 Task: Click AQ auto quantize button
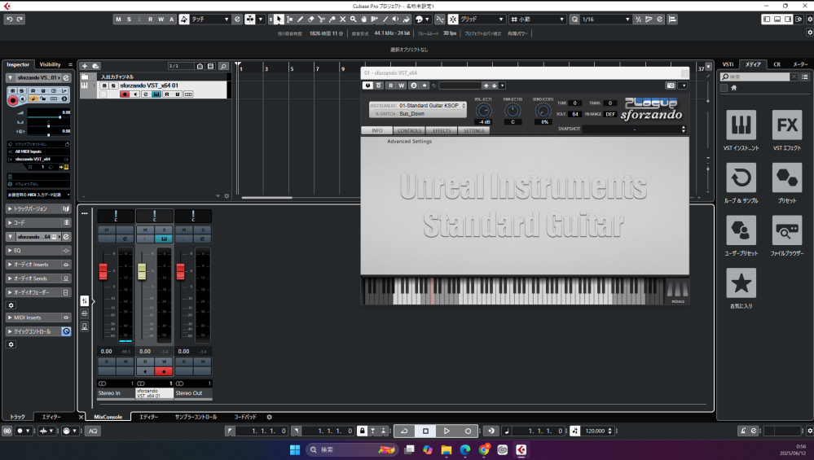[x=93, y=431]
